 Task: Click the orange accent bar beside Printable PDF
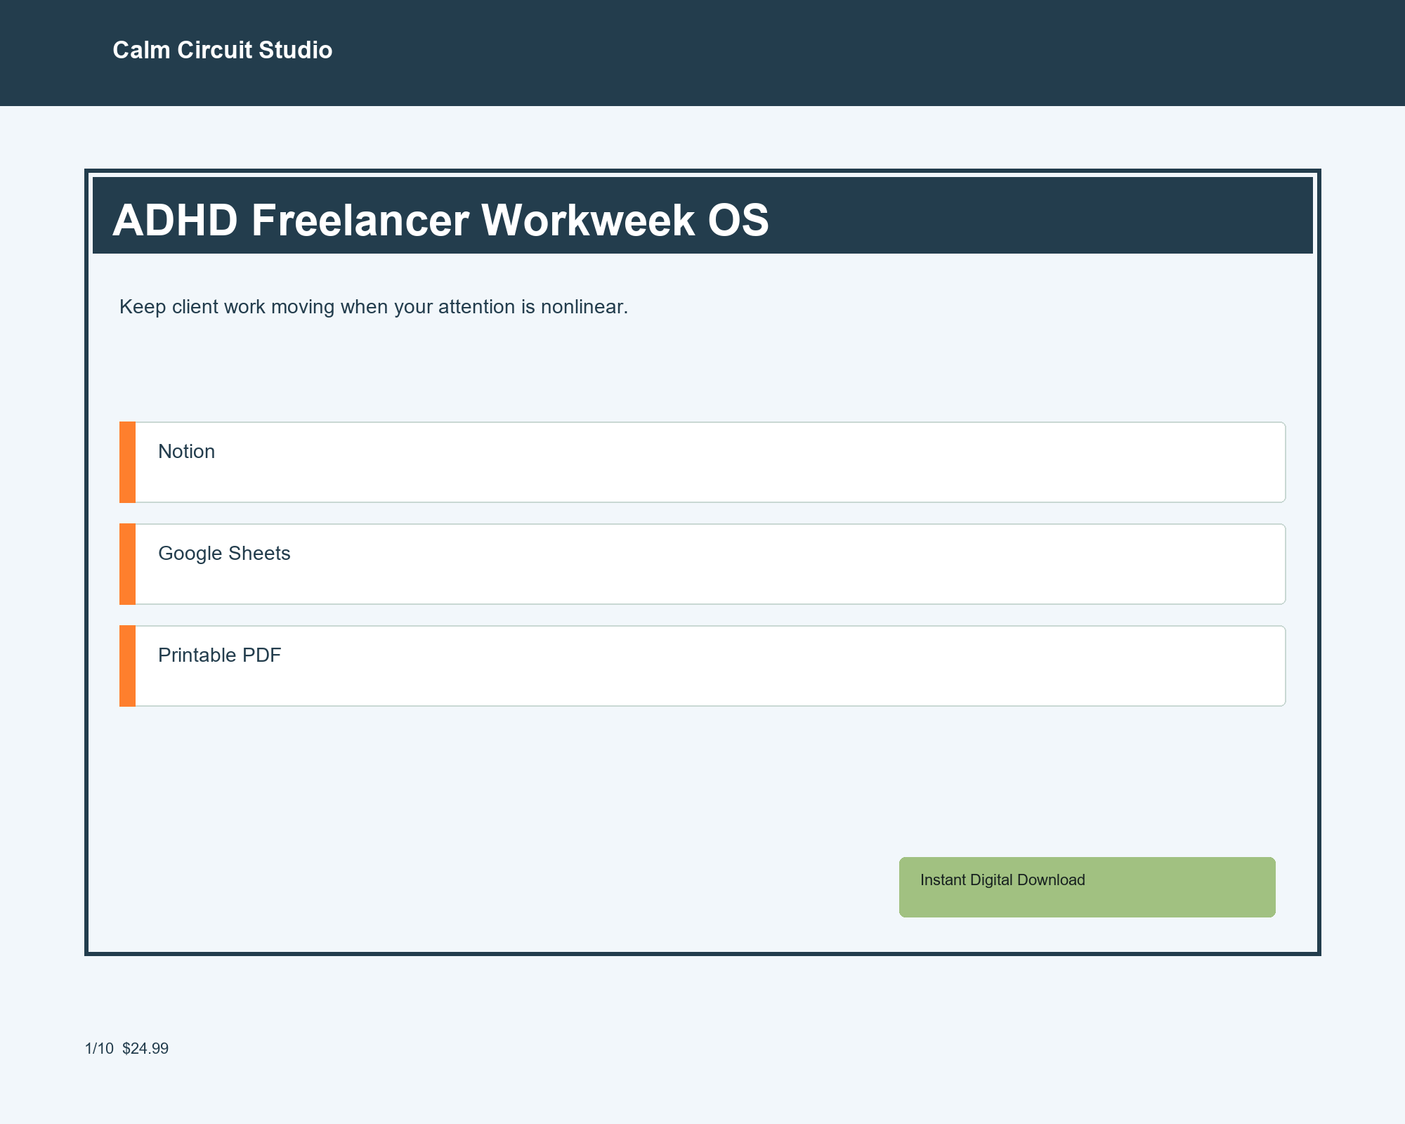(127, 665)
